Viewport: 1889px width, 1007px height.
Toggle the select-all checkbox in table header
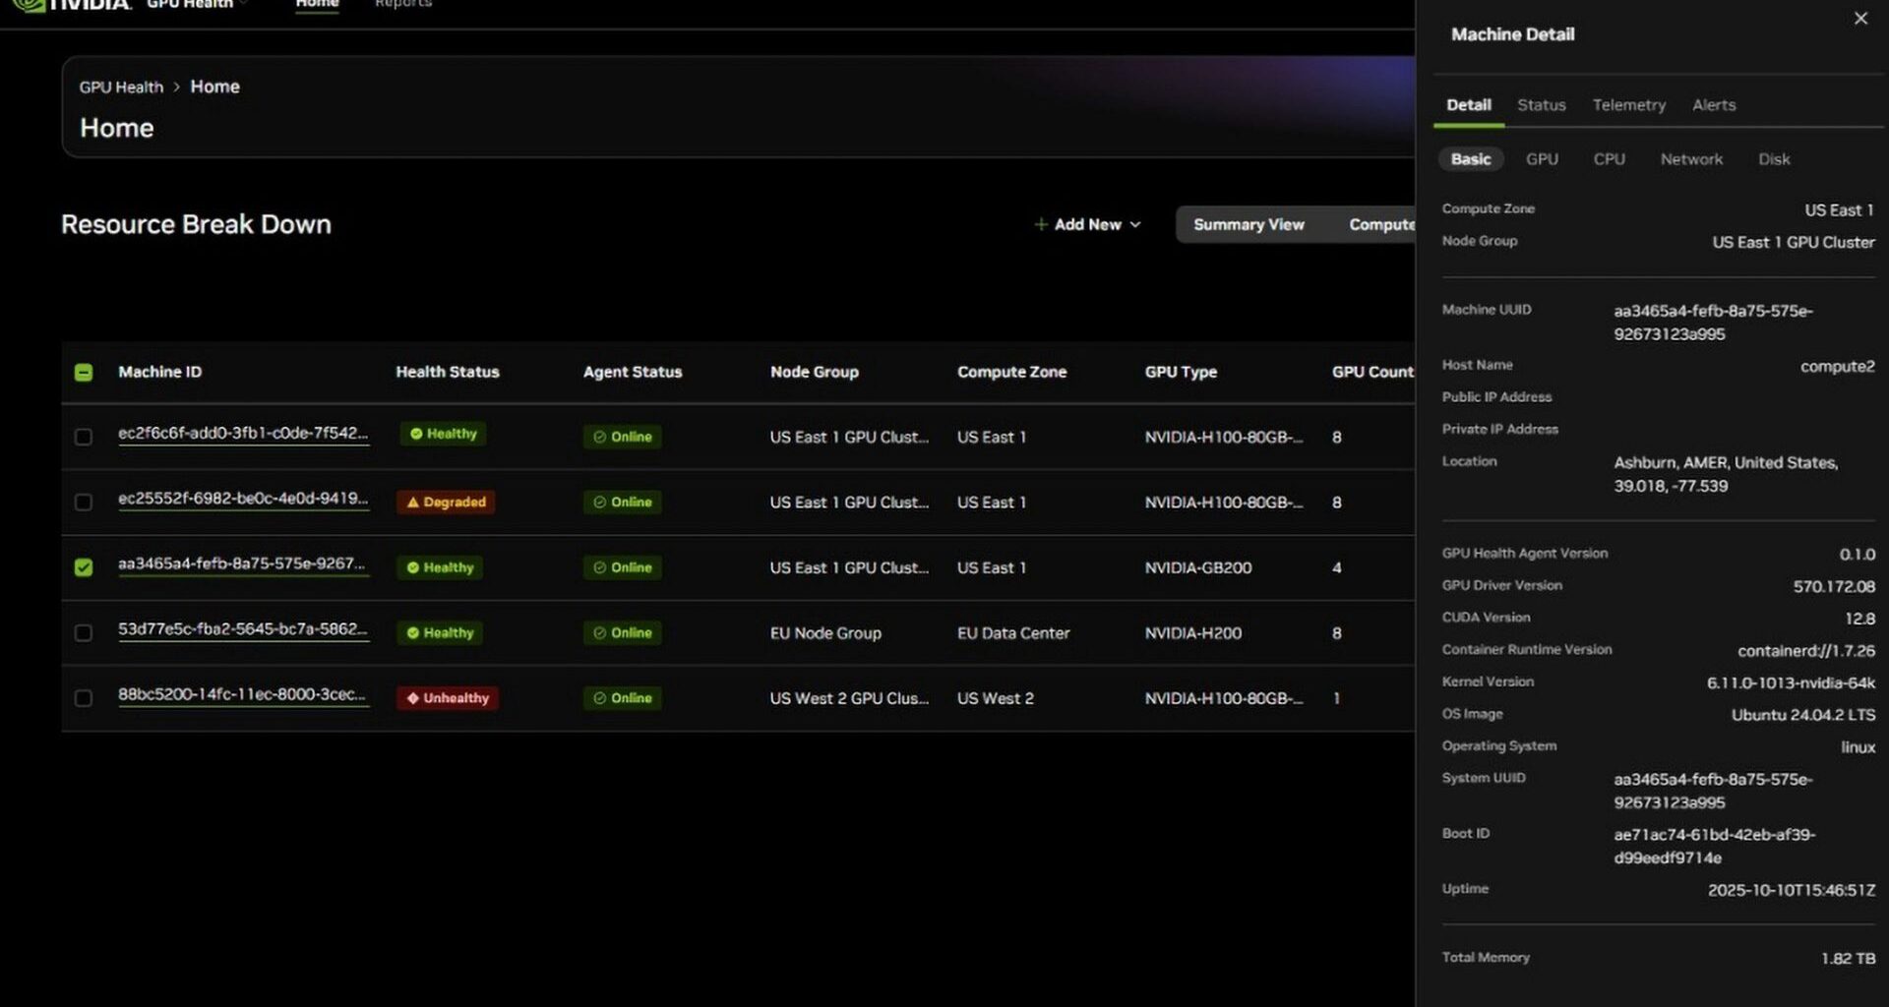tap(84, 373)
